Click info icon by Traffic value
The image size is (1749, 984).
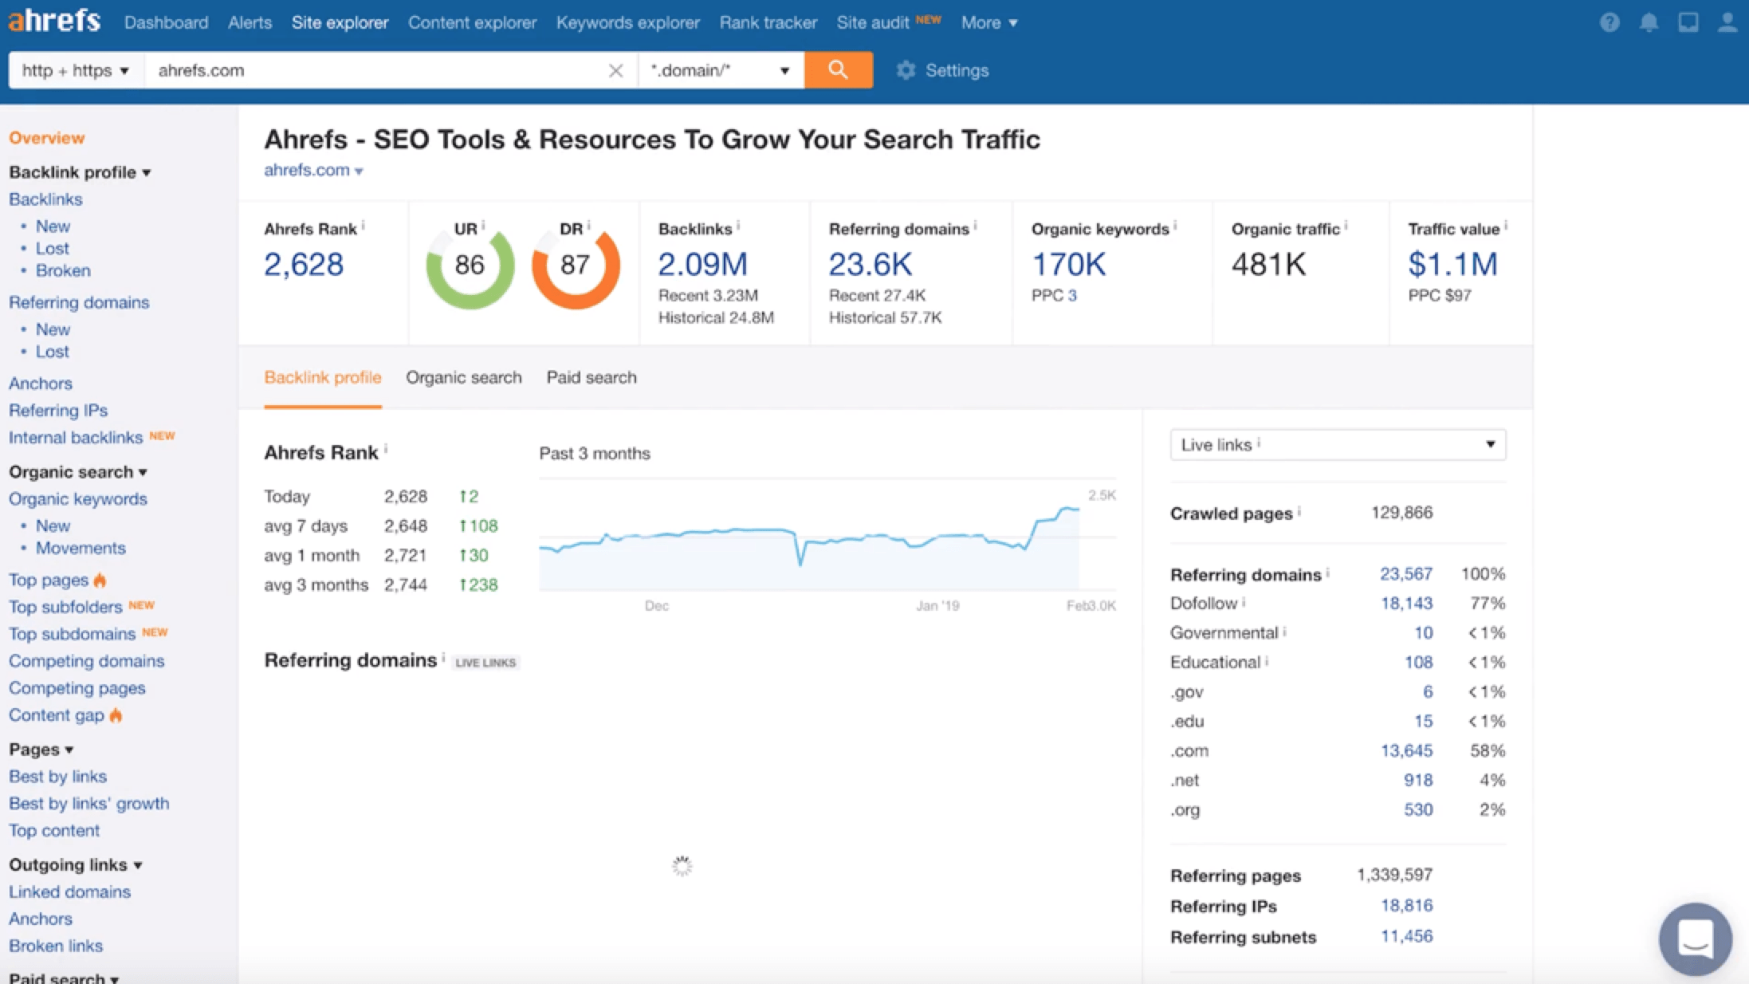pos(1505,226)
